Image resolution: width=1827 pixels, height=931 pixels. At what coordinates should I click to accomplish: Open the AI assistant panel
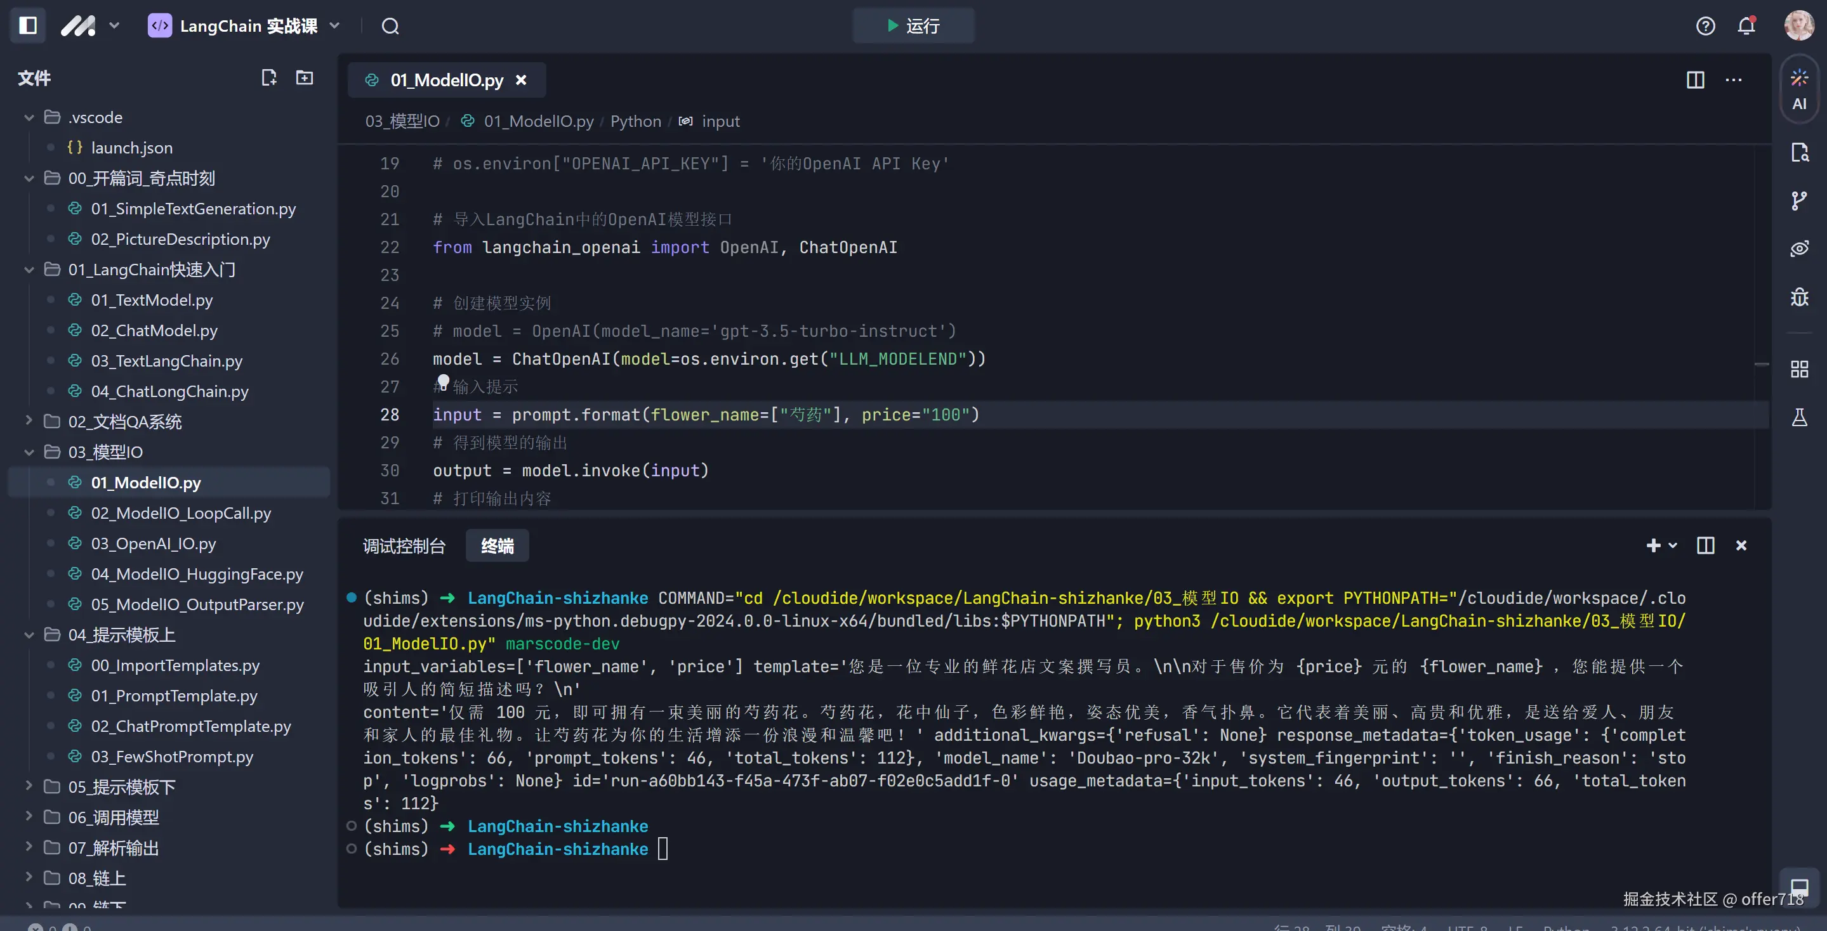click(1798, 89)
